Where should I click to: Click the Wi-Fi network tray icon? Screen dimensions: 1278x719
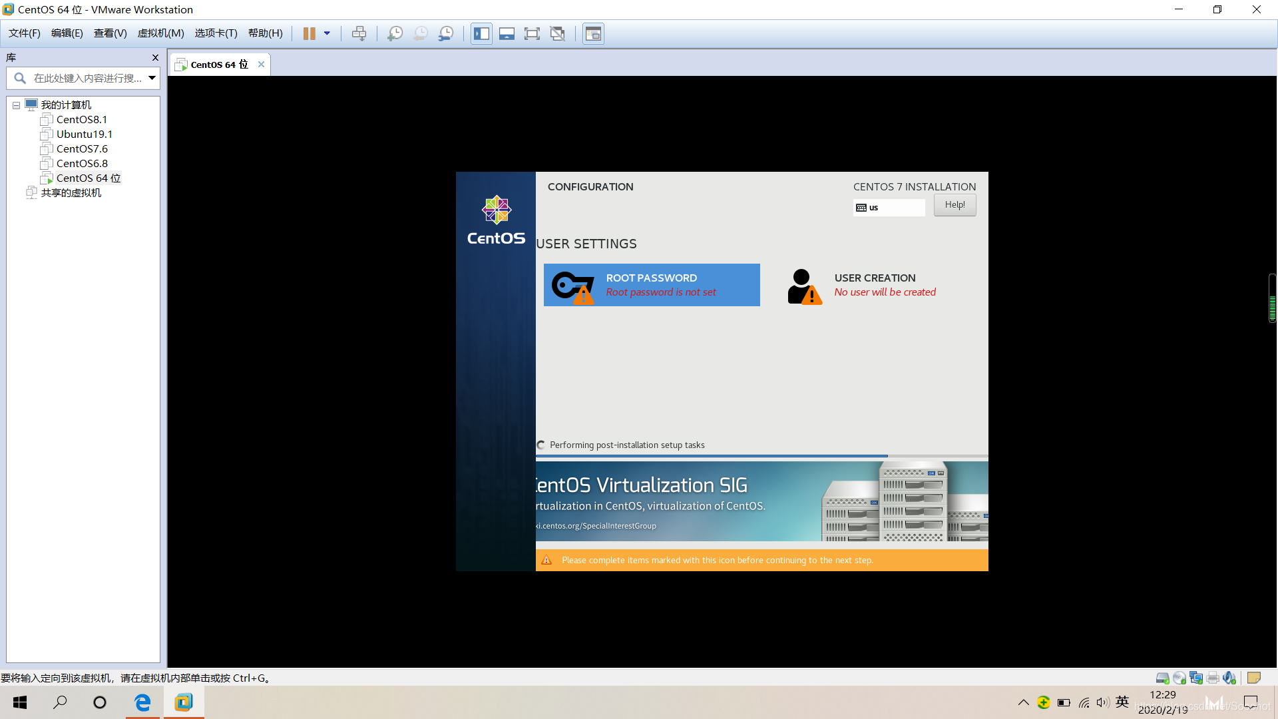tap(1084, 702)
